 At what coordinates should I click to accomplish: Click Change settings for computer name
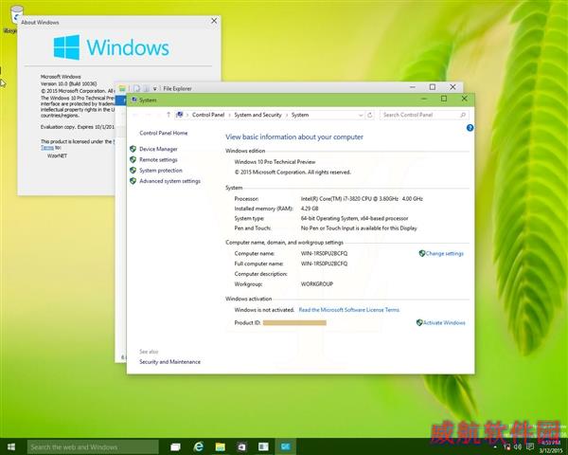(x=445, y=254)
